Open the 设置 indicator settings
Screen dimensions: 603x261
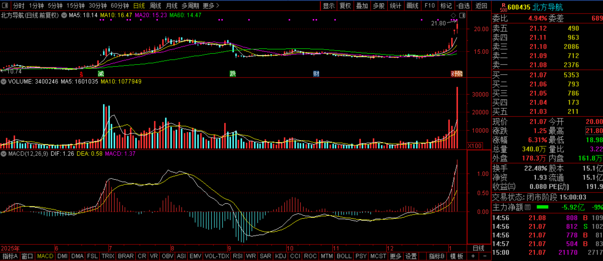[x=411, y=256]
